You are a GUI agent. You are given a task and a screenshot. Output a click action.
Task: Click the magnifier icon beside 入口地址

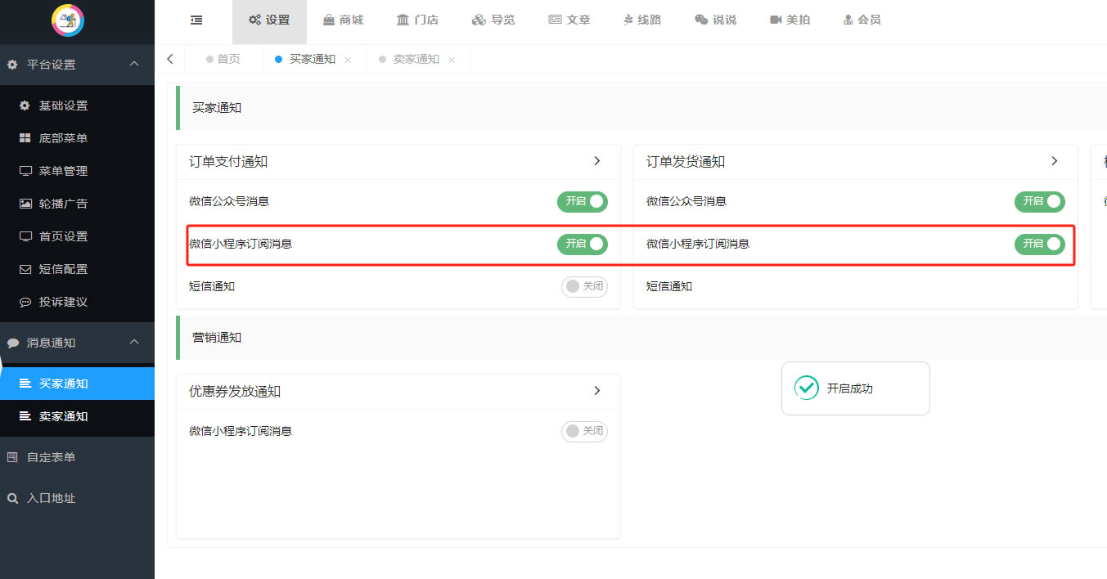tap(12, 498)
